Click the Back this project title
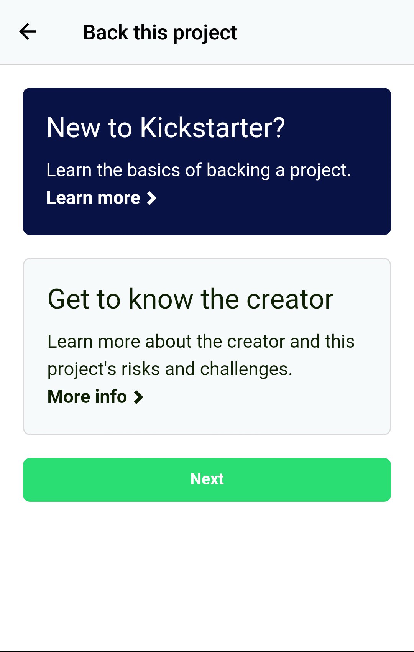414x652 pixels. coord(160,33)
